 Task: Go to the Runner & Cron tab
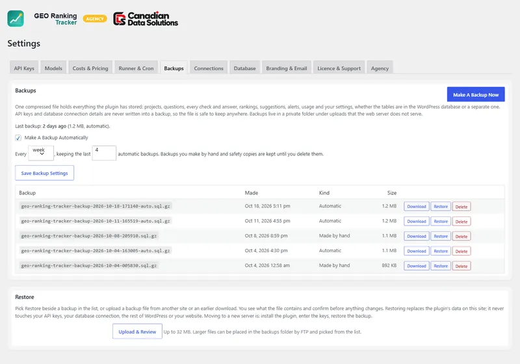tap(136, 68)
